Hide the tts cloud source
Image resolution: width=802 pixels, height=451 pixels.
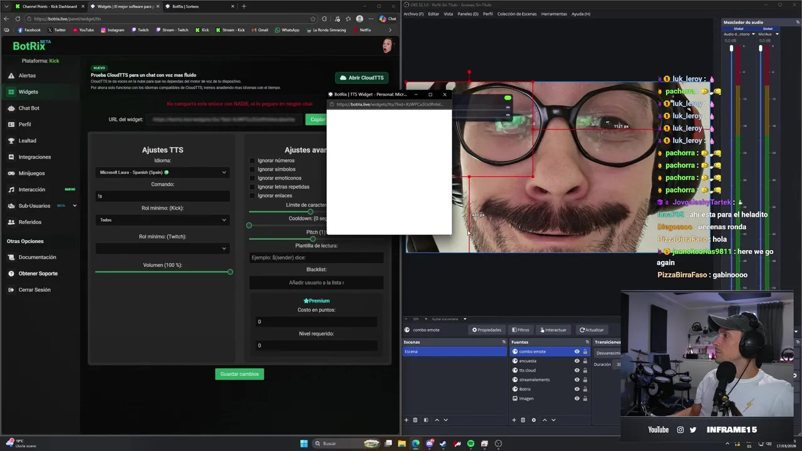point(577,370)
